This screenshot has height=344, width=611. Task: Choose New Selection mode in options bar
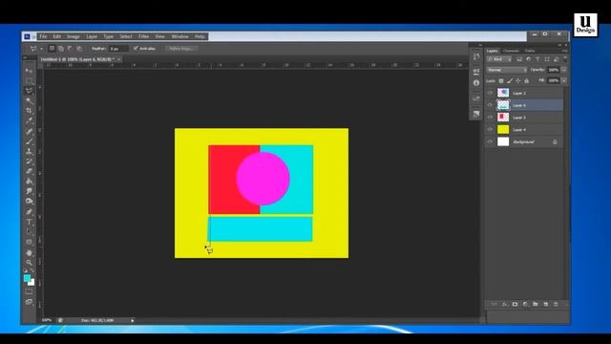tap(52, 49)
